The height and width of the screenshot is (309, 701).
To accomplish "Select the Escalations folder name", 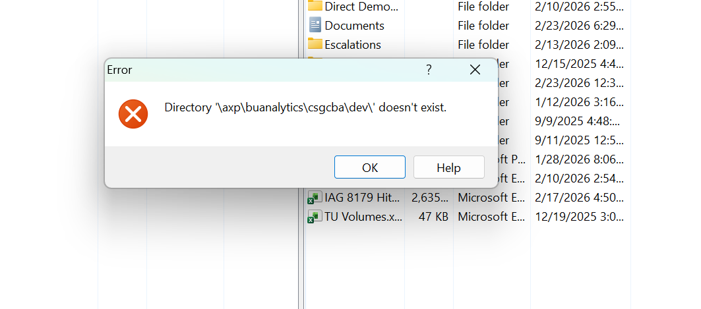I will click(x=353, y=45).
